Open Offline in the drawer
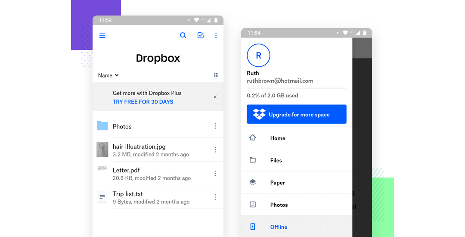Viewport: 465px width, 237px height. click(297, 227)
